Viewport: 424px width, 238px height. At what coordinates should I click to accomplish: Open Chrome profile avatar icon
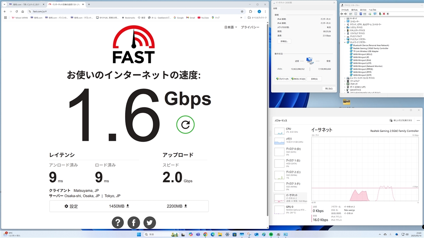(x=259, y=12)
